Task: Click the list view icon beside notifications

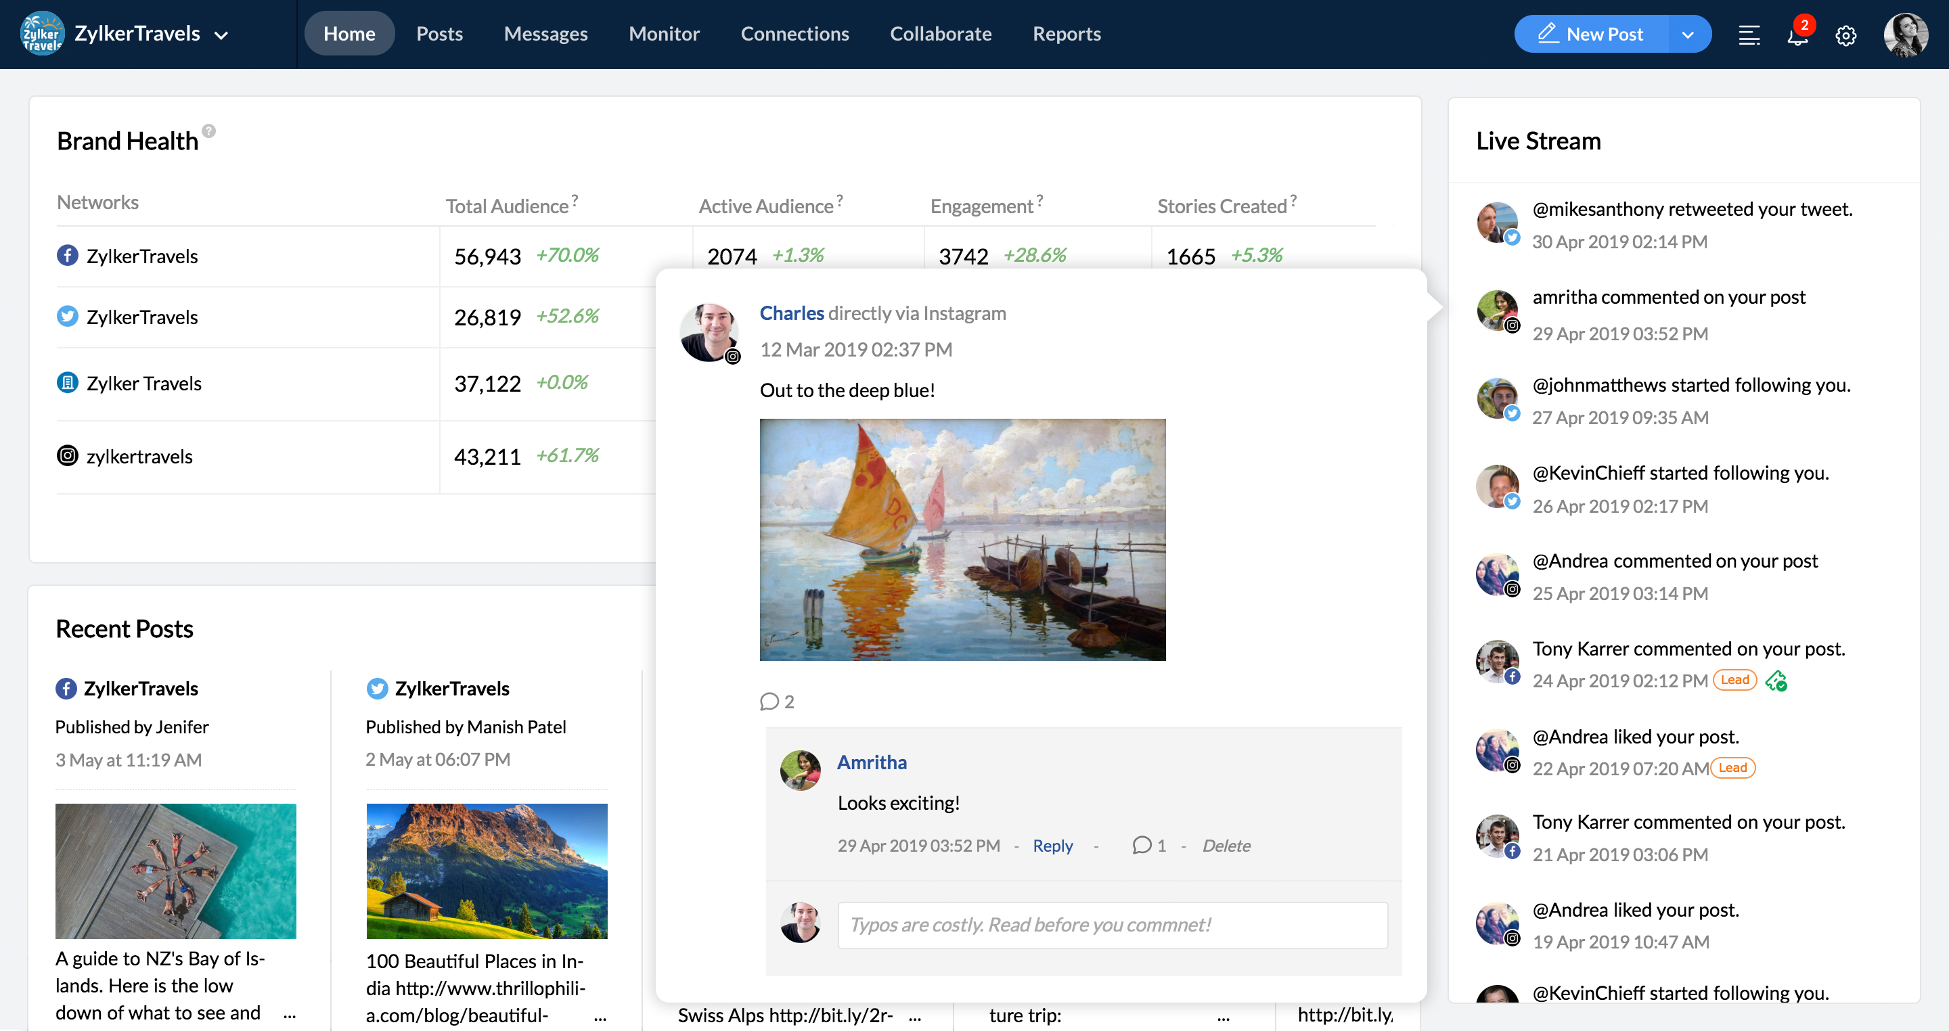Action: 1749,36
